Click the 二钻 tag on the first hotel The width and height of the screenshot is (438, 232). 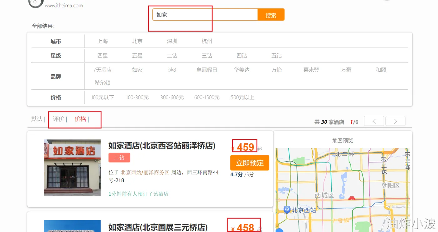click(x=119, y=158)
